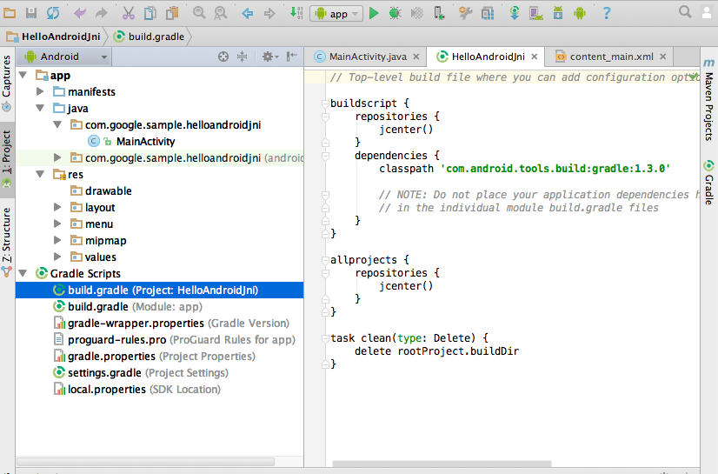The width and height of the screenshot is (718, 474).
Task: Select build.gradle (Module: app)
Action: click(135, 307)
